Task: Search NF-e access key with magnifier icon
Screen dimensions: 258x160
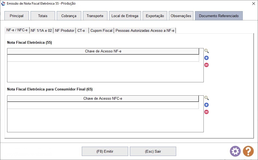Action: coord(206,51)
